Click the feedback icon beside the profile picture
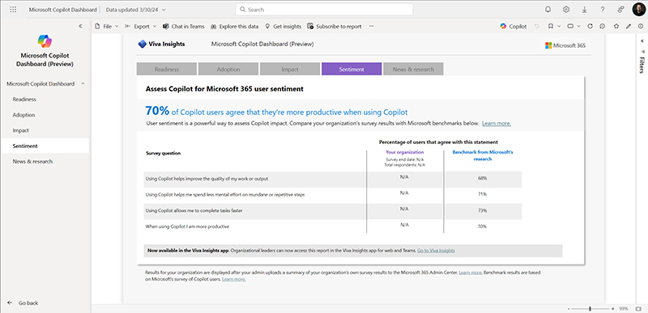The image size is (648, 313). point(620,10)
